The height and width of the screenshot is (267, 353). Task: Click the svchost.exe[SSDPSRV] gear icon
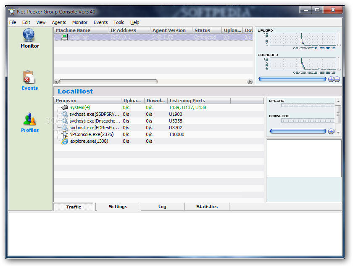coord(65,114)
